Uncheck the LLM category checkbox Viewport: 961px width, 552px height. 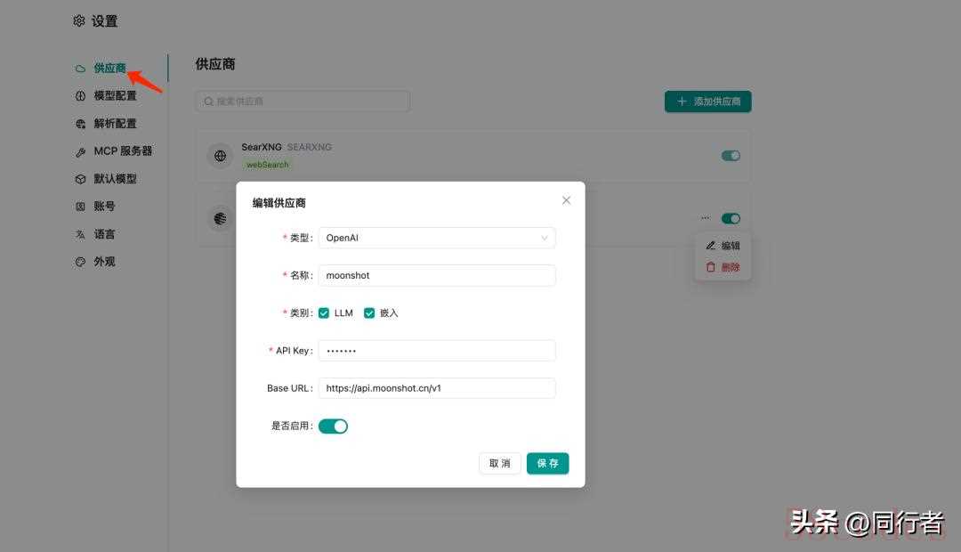tap(324, 313)
